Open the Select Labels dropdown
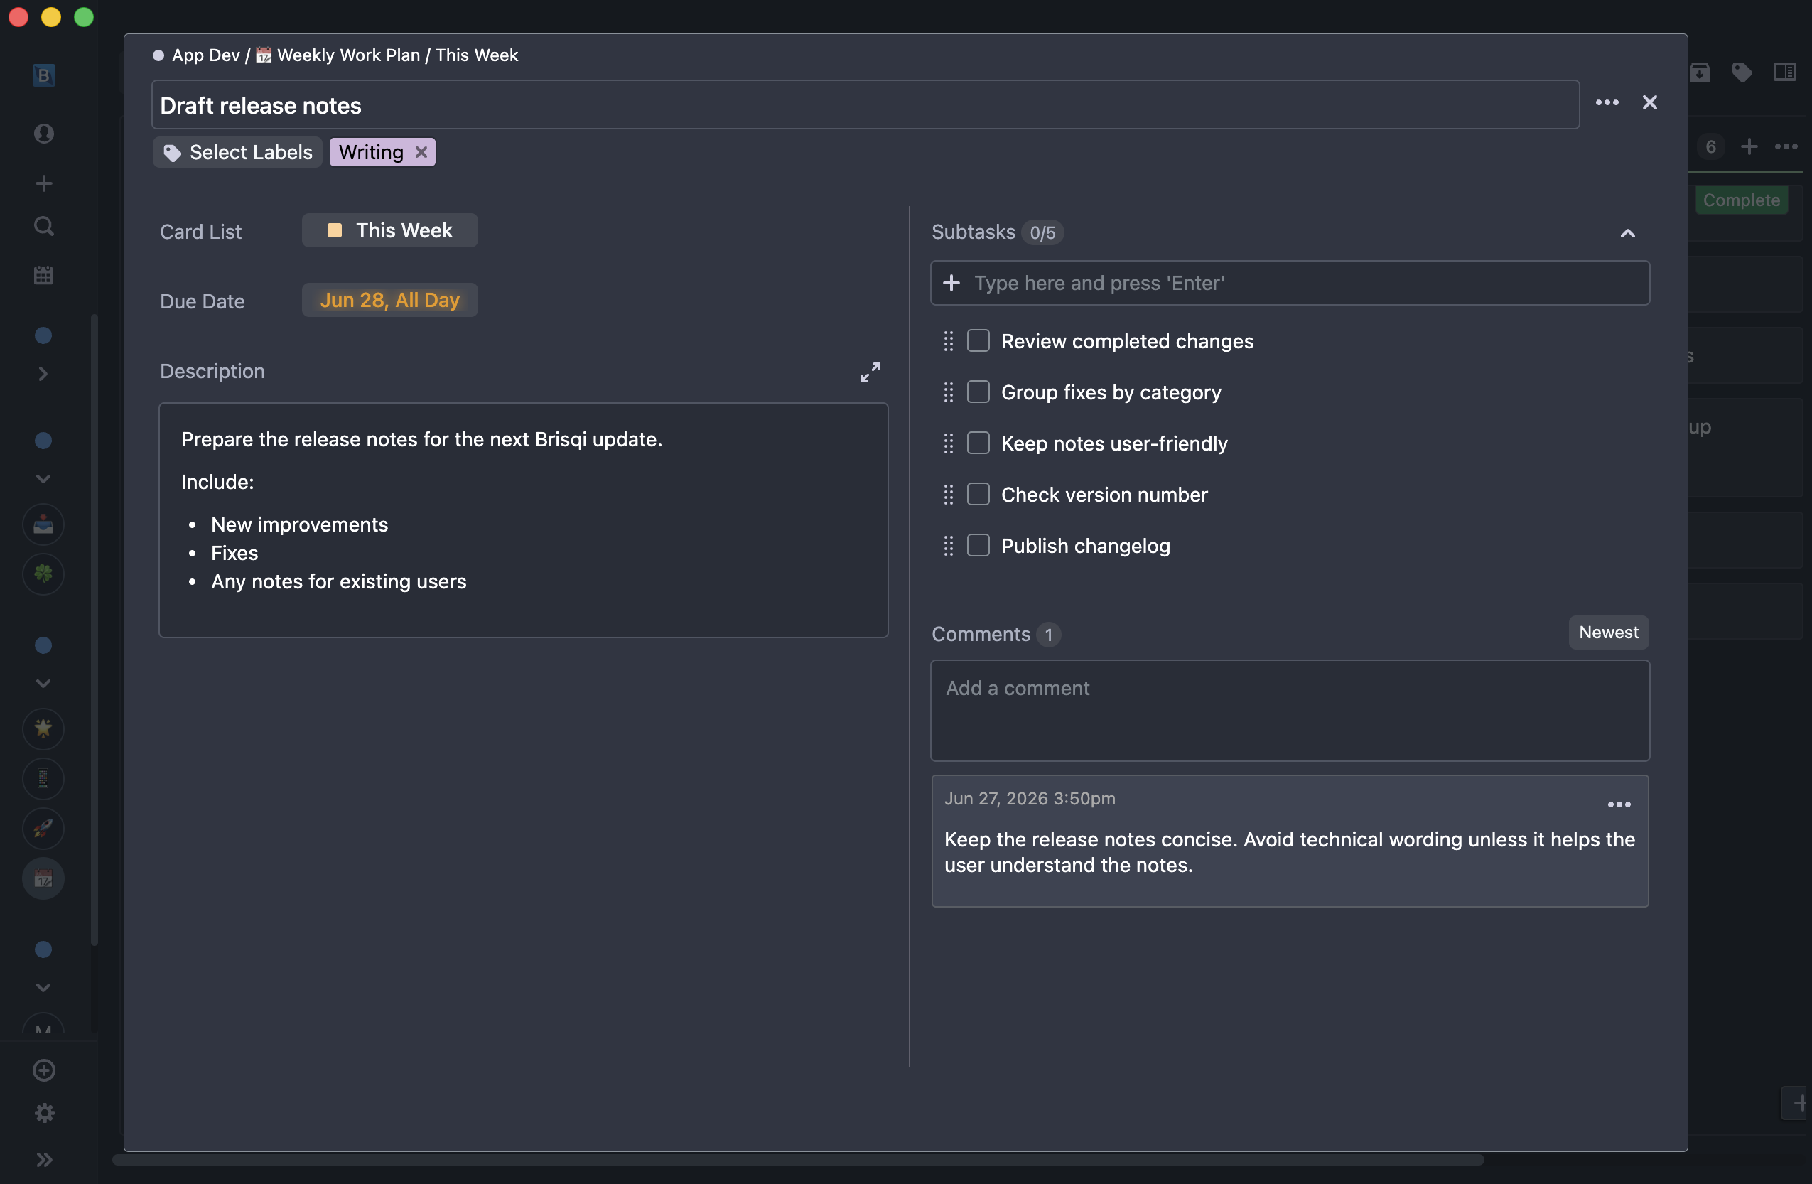 [237, 152]
